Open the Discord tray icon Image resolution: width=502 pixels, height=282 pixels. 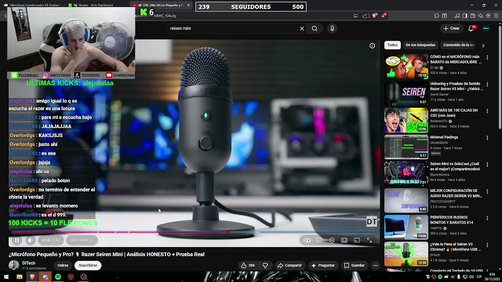click(x=446, y=277)
